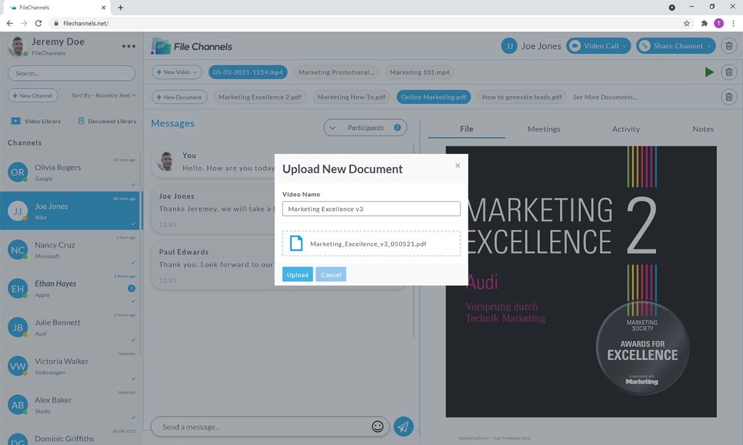The image size is (743, 445).
Task: Open Chrome extensions puzzle icon
Action: click(704, 23)
